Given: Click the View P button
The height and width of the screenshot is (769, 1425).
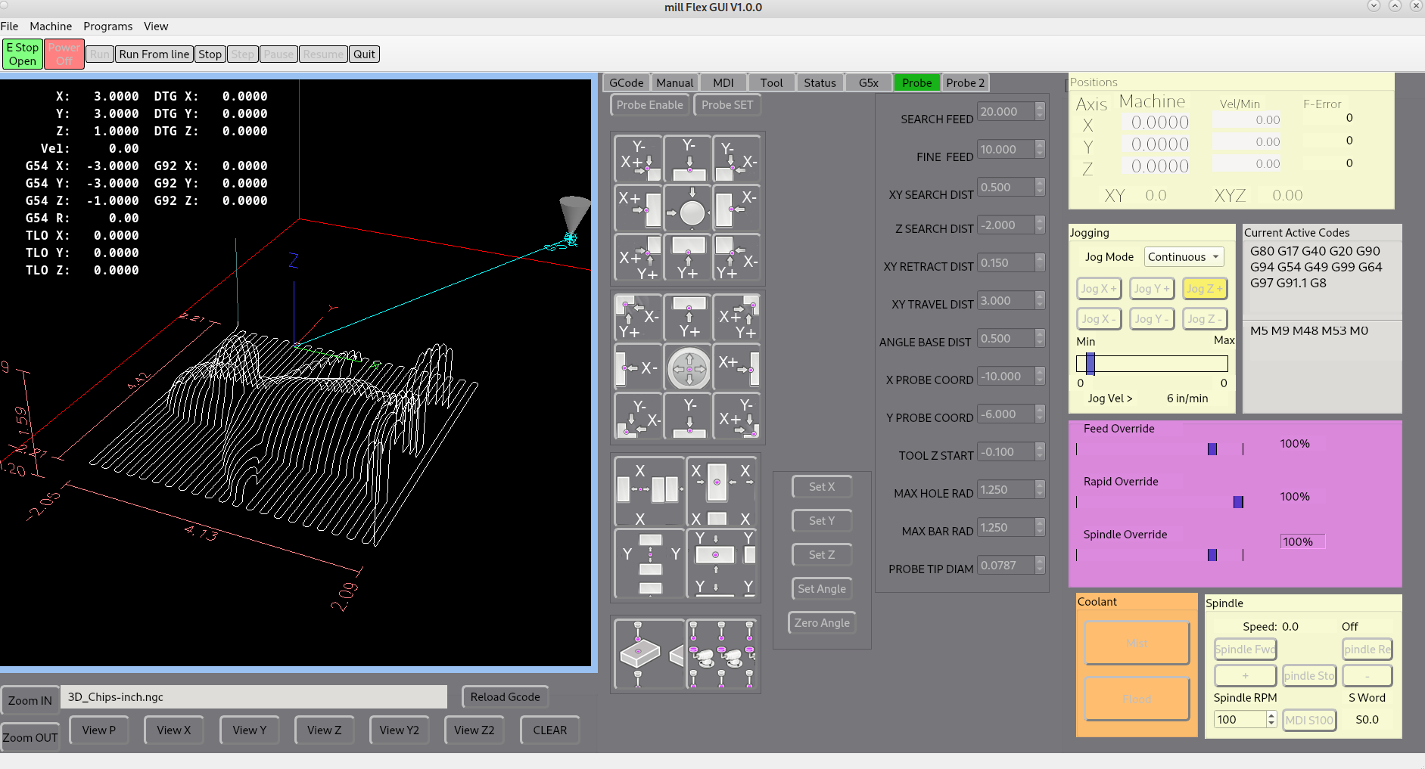Looking at the screenshot, I should pyautogui.click(x=99, y=730).
